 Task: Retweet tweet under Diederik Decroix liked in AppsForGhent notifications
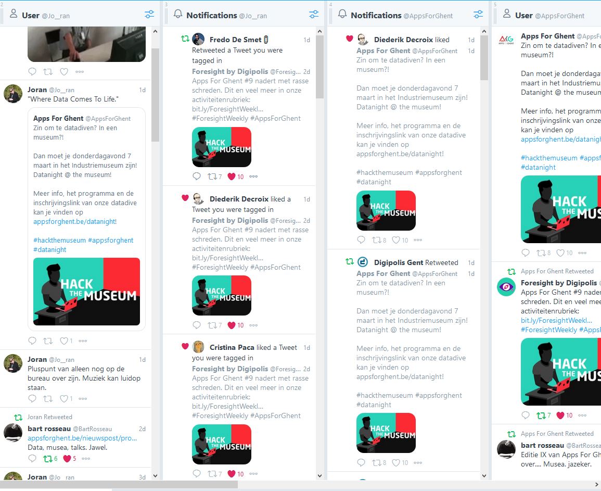[376, 240]
